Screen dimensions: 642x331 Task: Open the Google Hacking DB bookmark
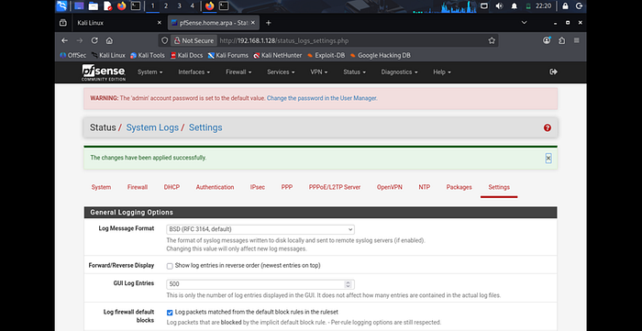tap(381, 55)
